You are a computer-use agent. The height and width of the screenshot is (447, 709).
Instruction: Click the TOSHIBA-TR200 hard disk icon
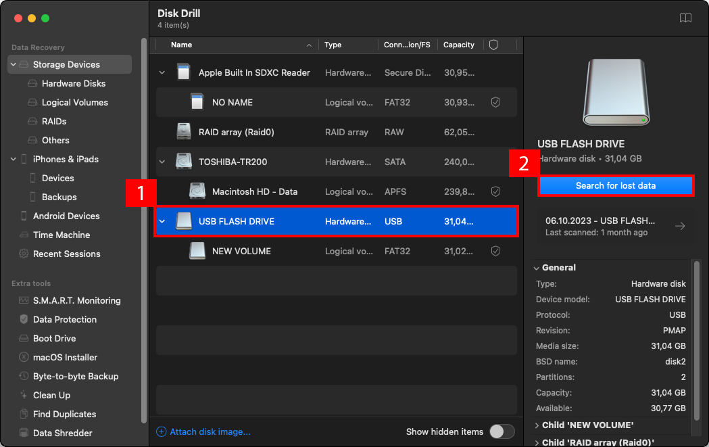tap(184, 162)
